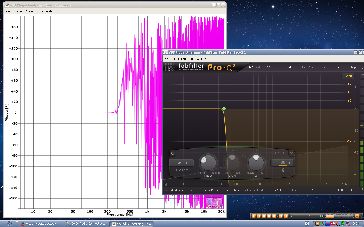The height and width of the screenshot is (227, 364).
Task: Toggle full screen mode in Pro-Q 2
Action: 363,67
